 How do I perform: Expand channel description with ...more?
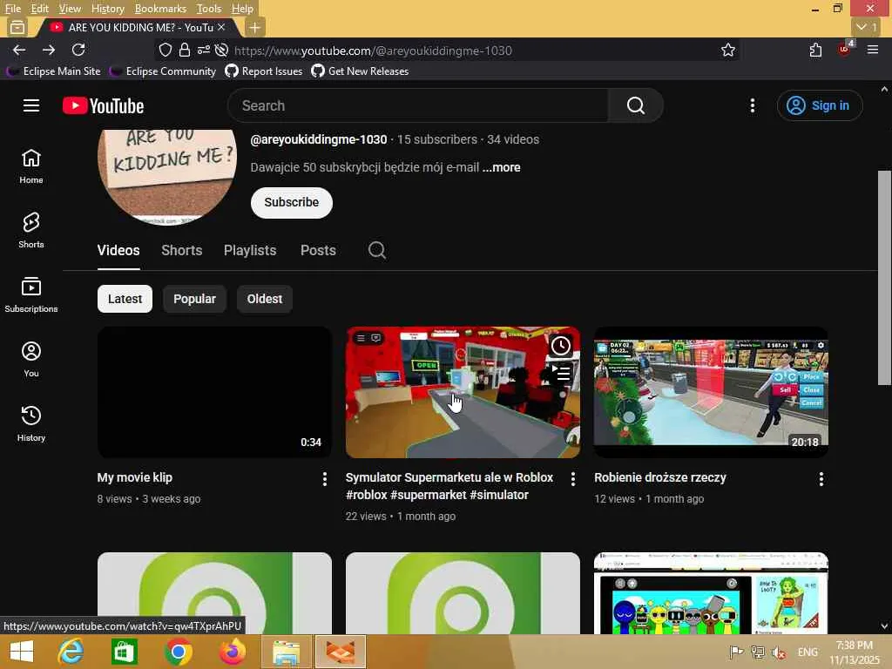coord(501,167)
